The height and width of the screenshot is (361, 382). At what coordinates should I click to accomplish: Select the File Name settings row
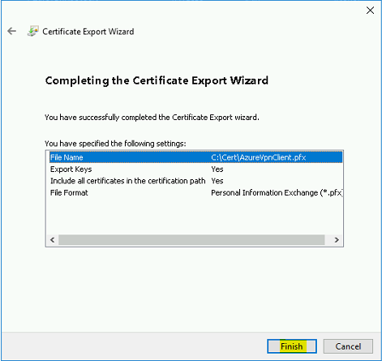(195, 157)
